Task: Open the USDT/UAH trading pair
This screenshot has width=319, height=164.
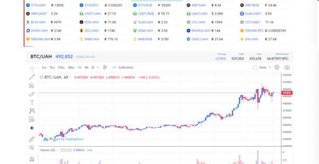Action: pos(93,14)
